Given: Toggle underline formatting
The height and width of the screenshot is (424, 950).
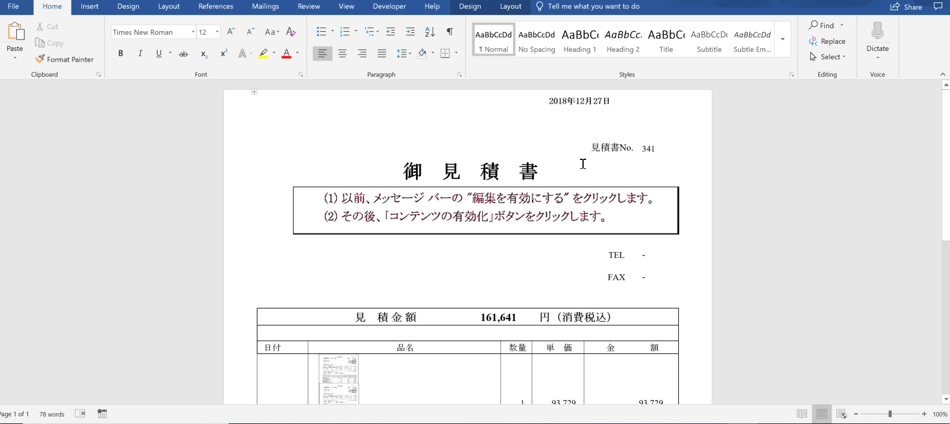Looking at the screenshot, I should coord(159,54).
